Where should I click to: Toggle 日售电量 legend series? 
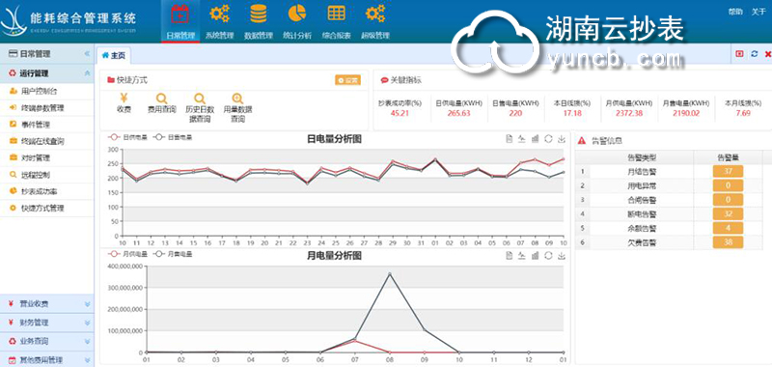(173, 137)
